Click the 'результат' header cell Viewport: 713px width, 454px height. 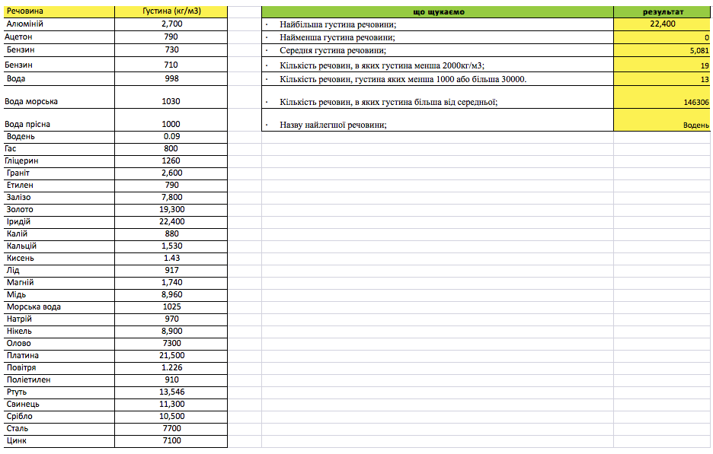click(x=662, y=12)
